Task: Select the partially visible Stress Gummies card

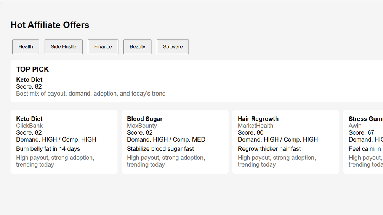Action: pos(364,142)
